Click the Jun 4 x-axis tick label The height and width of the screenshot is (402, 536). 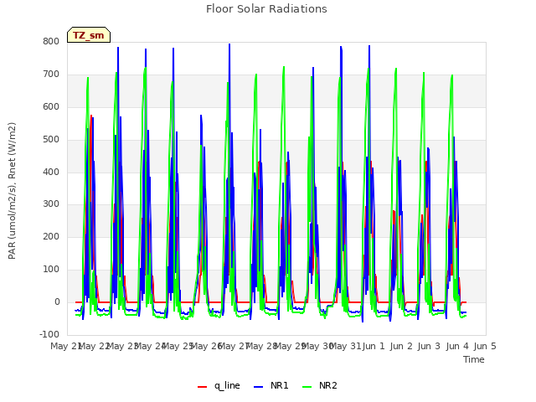pyautogui.click(x=457, y=346)
